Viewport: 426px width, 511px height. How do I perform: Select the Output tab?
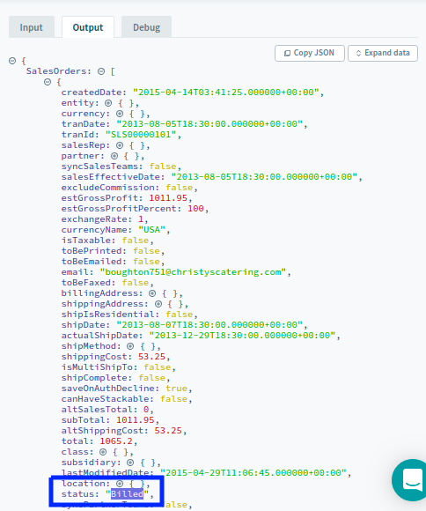(x=88, y=27)
